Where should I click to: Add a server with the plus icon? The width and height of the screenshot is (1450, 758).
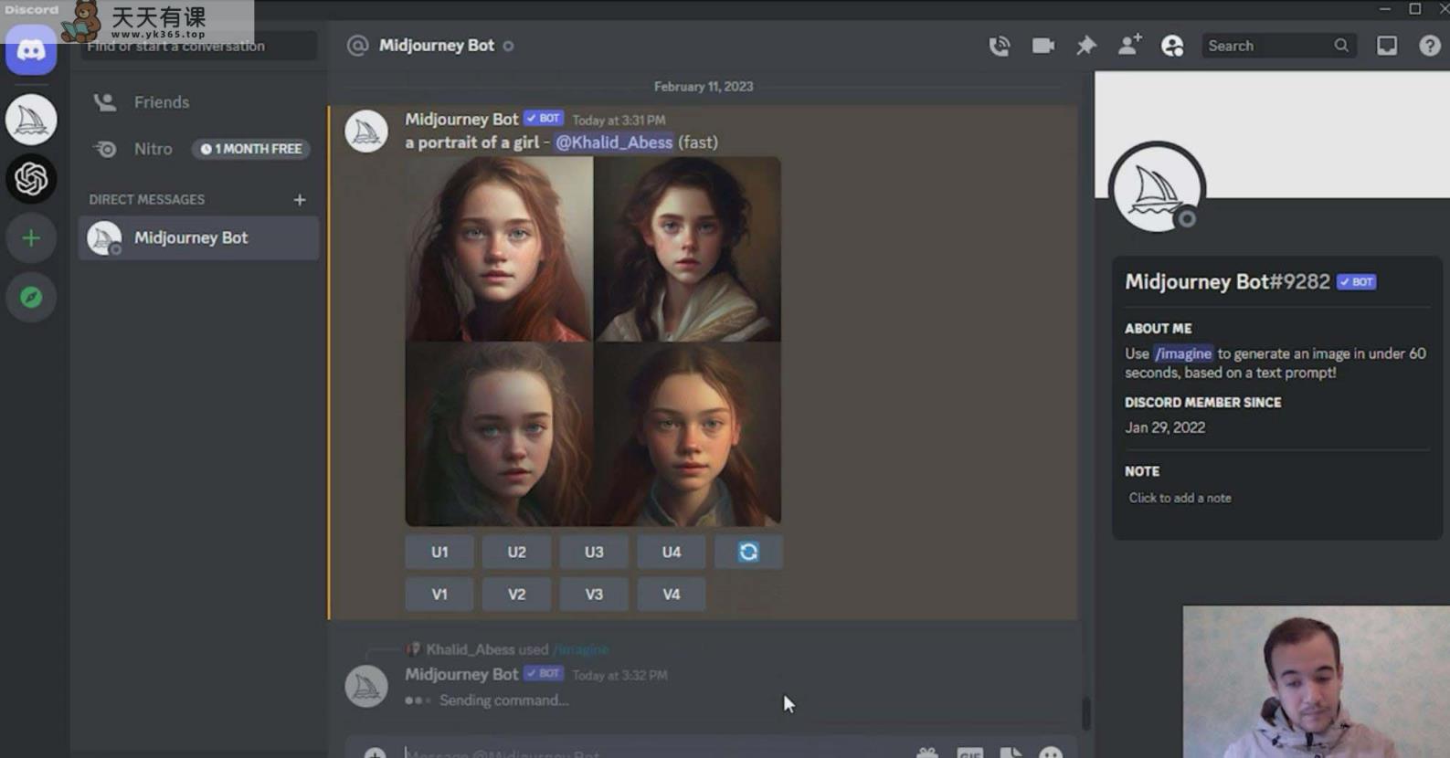pos(31,238)
